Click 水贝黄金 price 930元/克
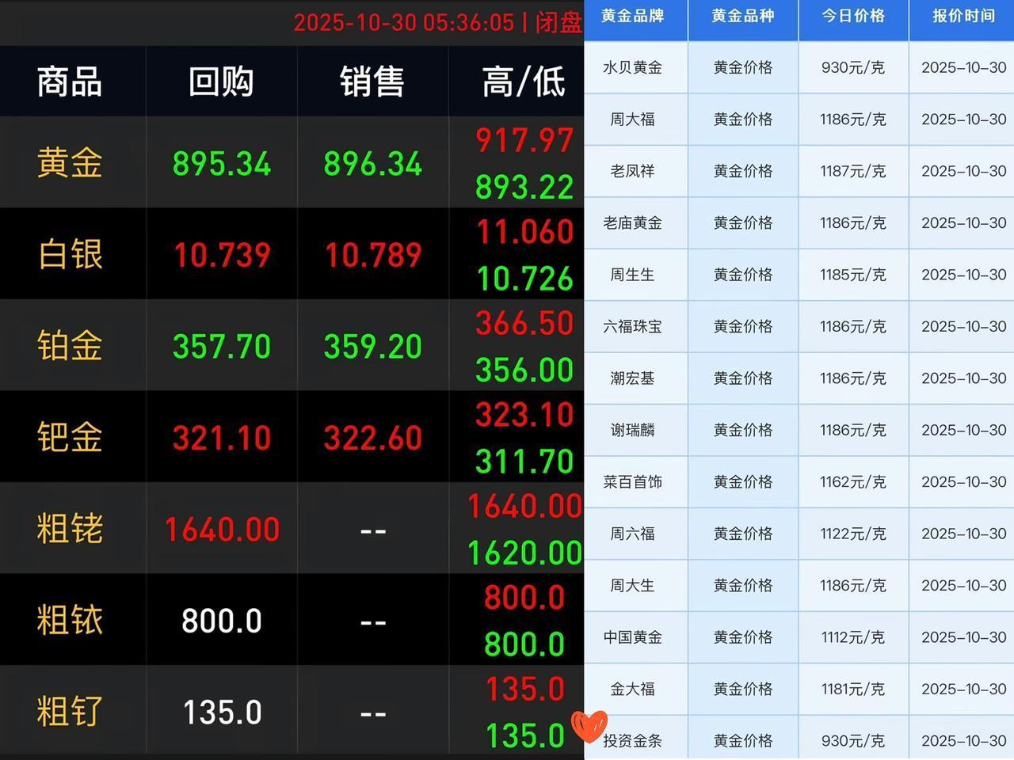The height and width of the screenshot is (760, 1014). [x=853, y=67]
